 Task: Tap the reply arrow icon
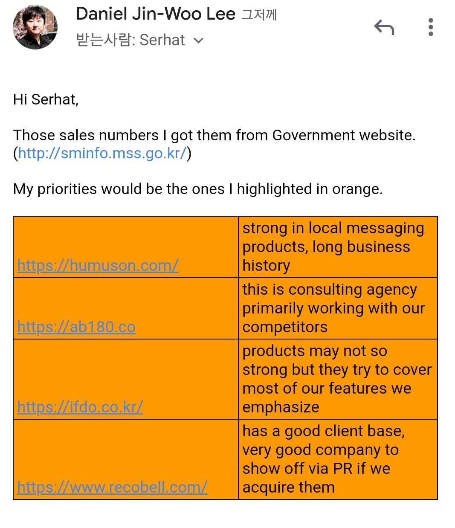coord(384,28)
